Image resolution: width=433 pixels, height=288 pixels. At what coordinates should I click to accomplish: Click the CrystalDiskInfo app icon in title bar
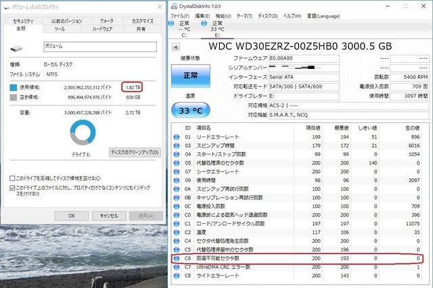(x=174, y=6)
